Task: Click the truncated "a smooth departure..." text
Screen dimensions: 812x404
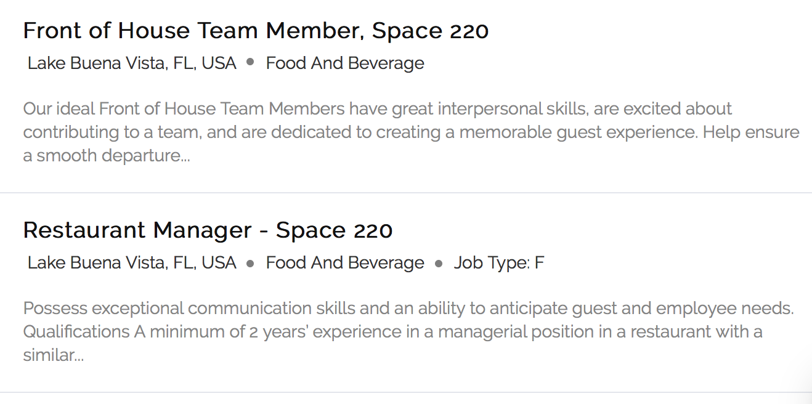Action: (107, 156)
